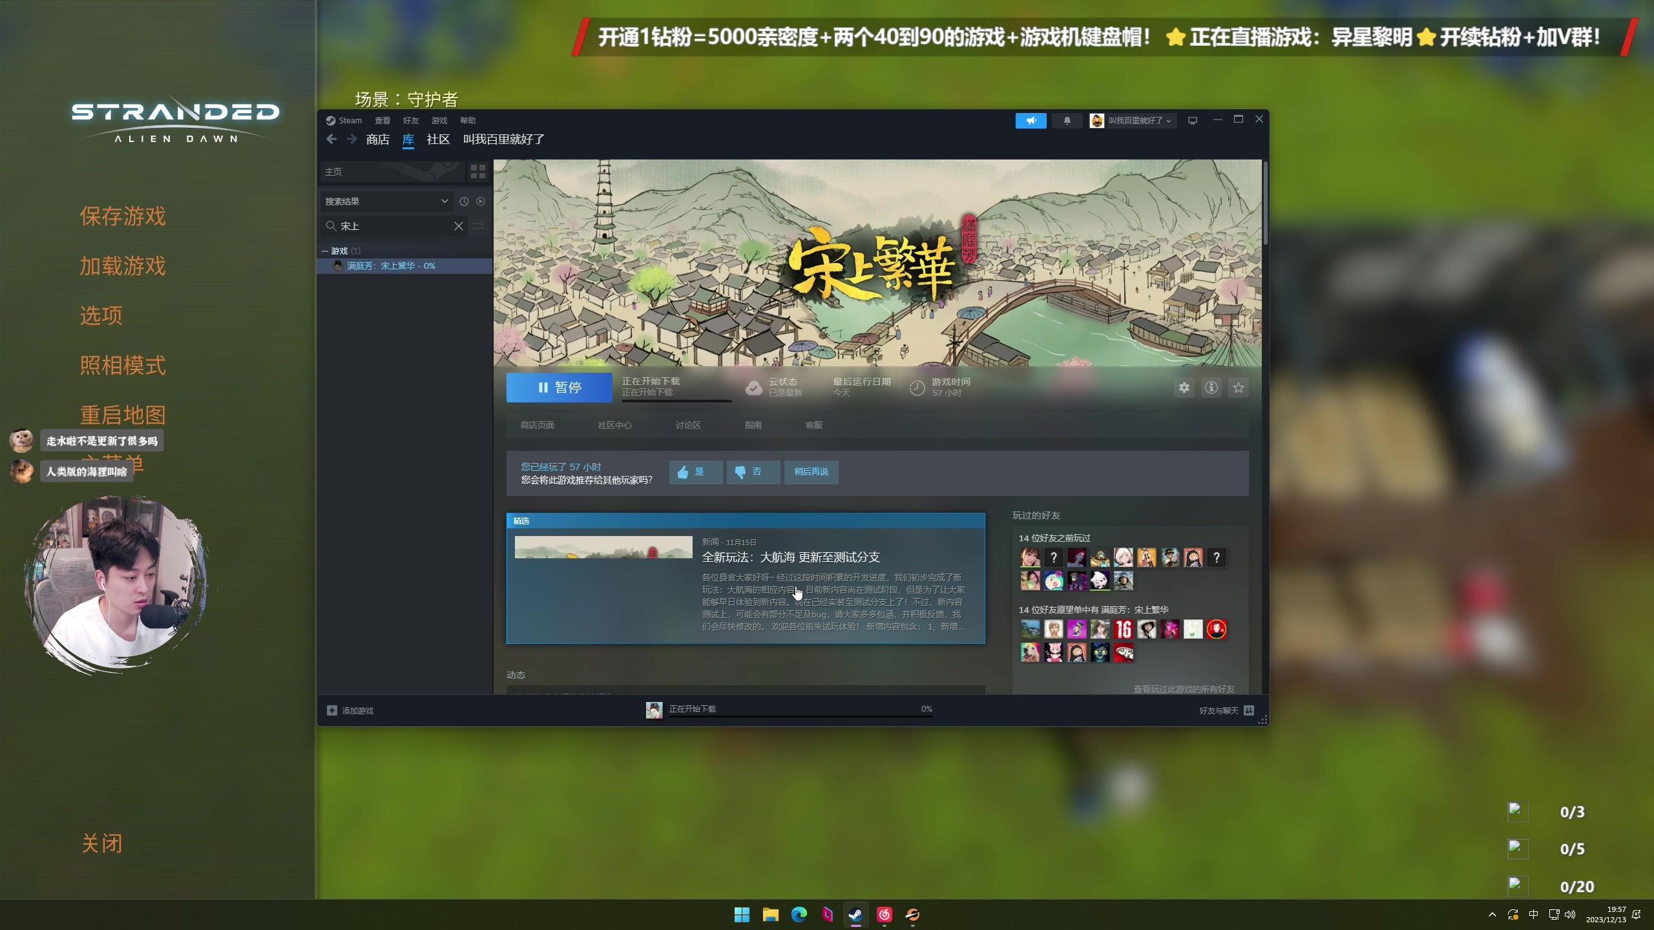Screen dimensions: 1654x930
Task: Show hidden tray icons chevron
Action: pyautogui.click(x=1492, y=914)
